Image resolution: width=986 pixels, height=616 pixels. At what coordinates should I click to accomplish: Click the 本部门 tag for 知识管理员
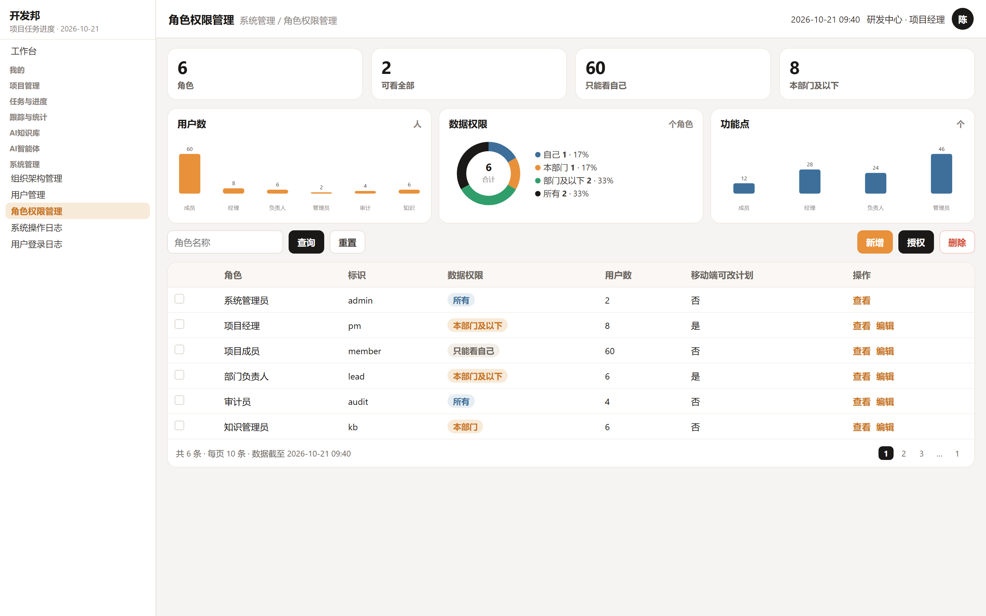pyautogui.click(x=465, y=427)
